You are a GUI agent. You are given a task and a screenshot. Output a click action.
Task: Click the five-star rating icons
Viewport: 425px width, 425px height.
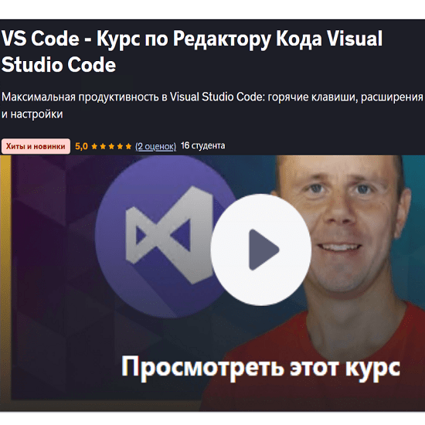pyautogui.click(x=111, y=146)
